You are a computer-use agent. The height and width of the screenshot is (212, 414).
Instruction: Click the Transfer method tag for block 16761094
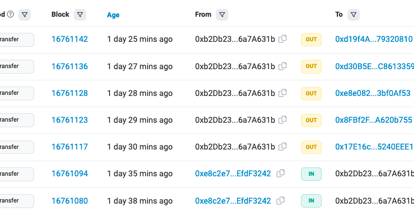pos(17,174)
